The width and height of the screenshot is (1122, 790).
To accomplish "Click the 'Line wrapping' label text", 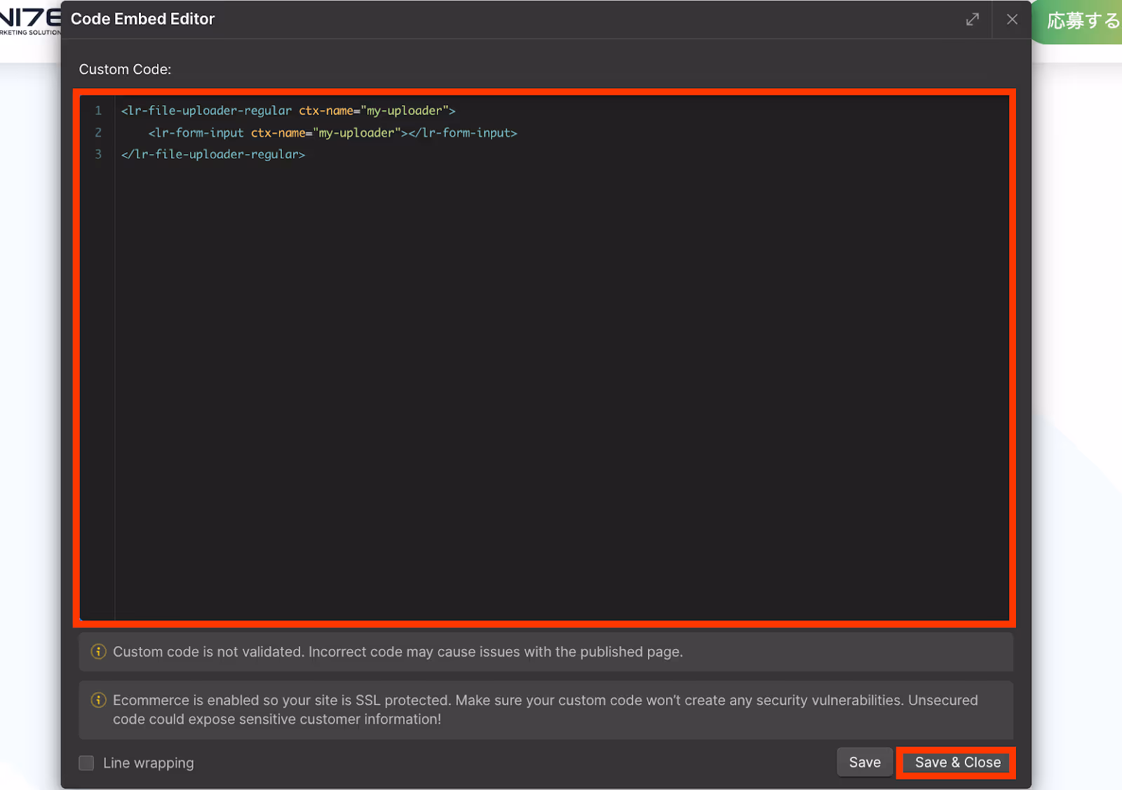I will click(x=148, y=763).
